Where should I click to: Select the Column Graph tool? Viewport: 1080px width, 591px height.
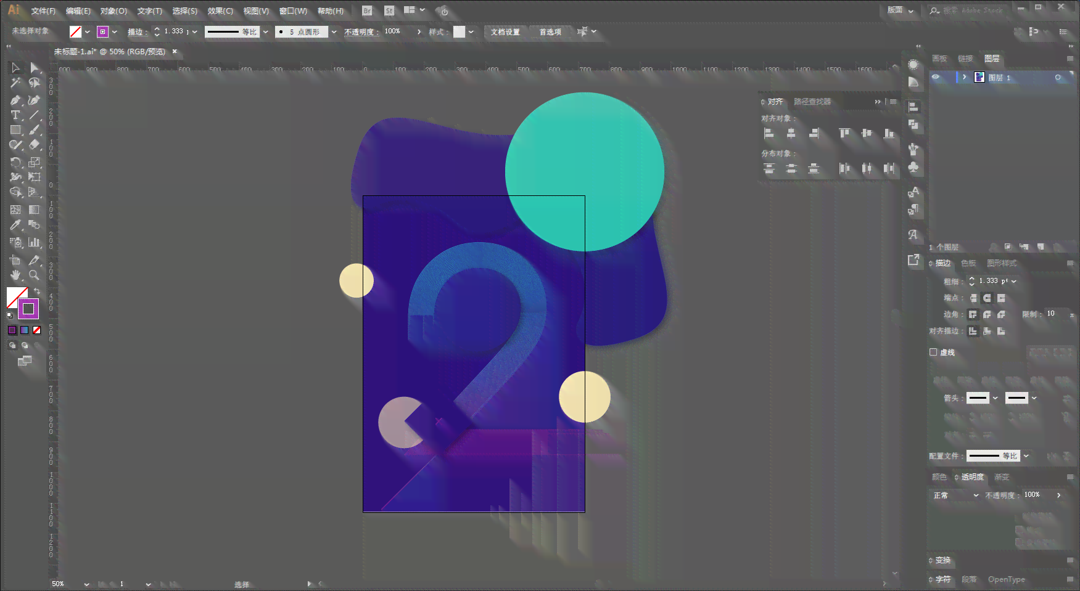pos(35,242)
